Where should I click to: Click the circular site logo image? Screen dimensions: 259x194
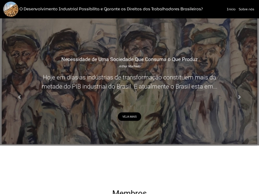(x=11, y=9)
